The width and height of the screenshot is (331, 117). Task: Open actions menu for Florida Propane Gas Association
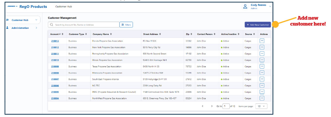[x=262, y=41]
